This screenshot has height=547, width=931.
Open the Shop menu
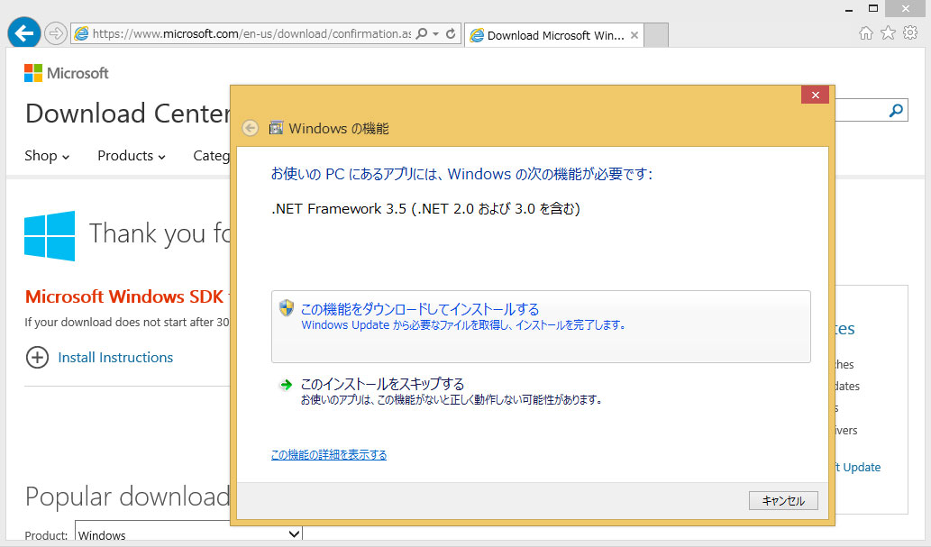click(x=47, y=156)
